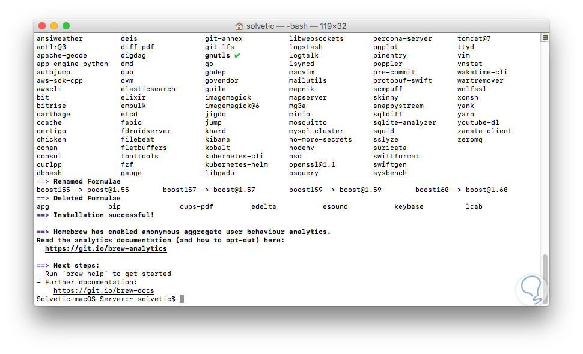The width and height of the screenshot is (583, 354).
Task: Click the 'ansiweather' formula name
Action: pos(60,38)
